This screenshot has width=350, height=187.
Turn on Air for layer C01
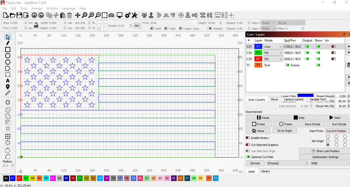333,46
